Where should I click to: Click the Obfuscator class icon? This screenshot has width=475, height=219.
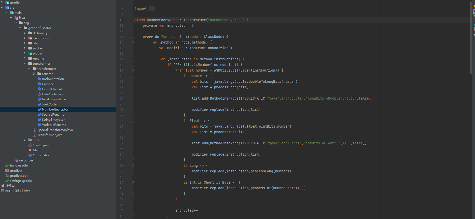[30, 155]
